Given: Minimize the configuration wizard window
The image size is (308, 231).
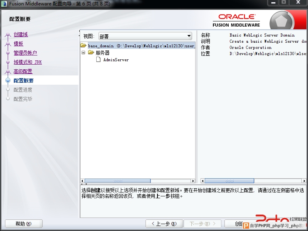Looking at the screenshot, I should [x=273, y=3].
